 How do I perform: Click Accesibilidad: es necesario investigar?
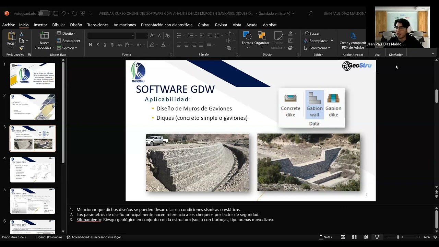coord(94,237)
